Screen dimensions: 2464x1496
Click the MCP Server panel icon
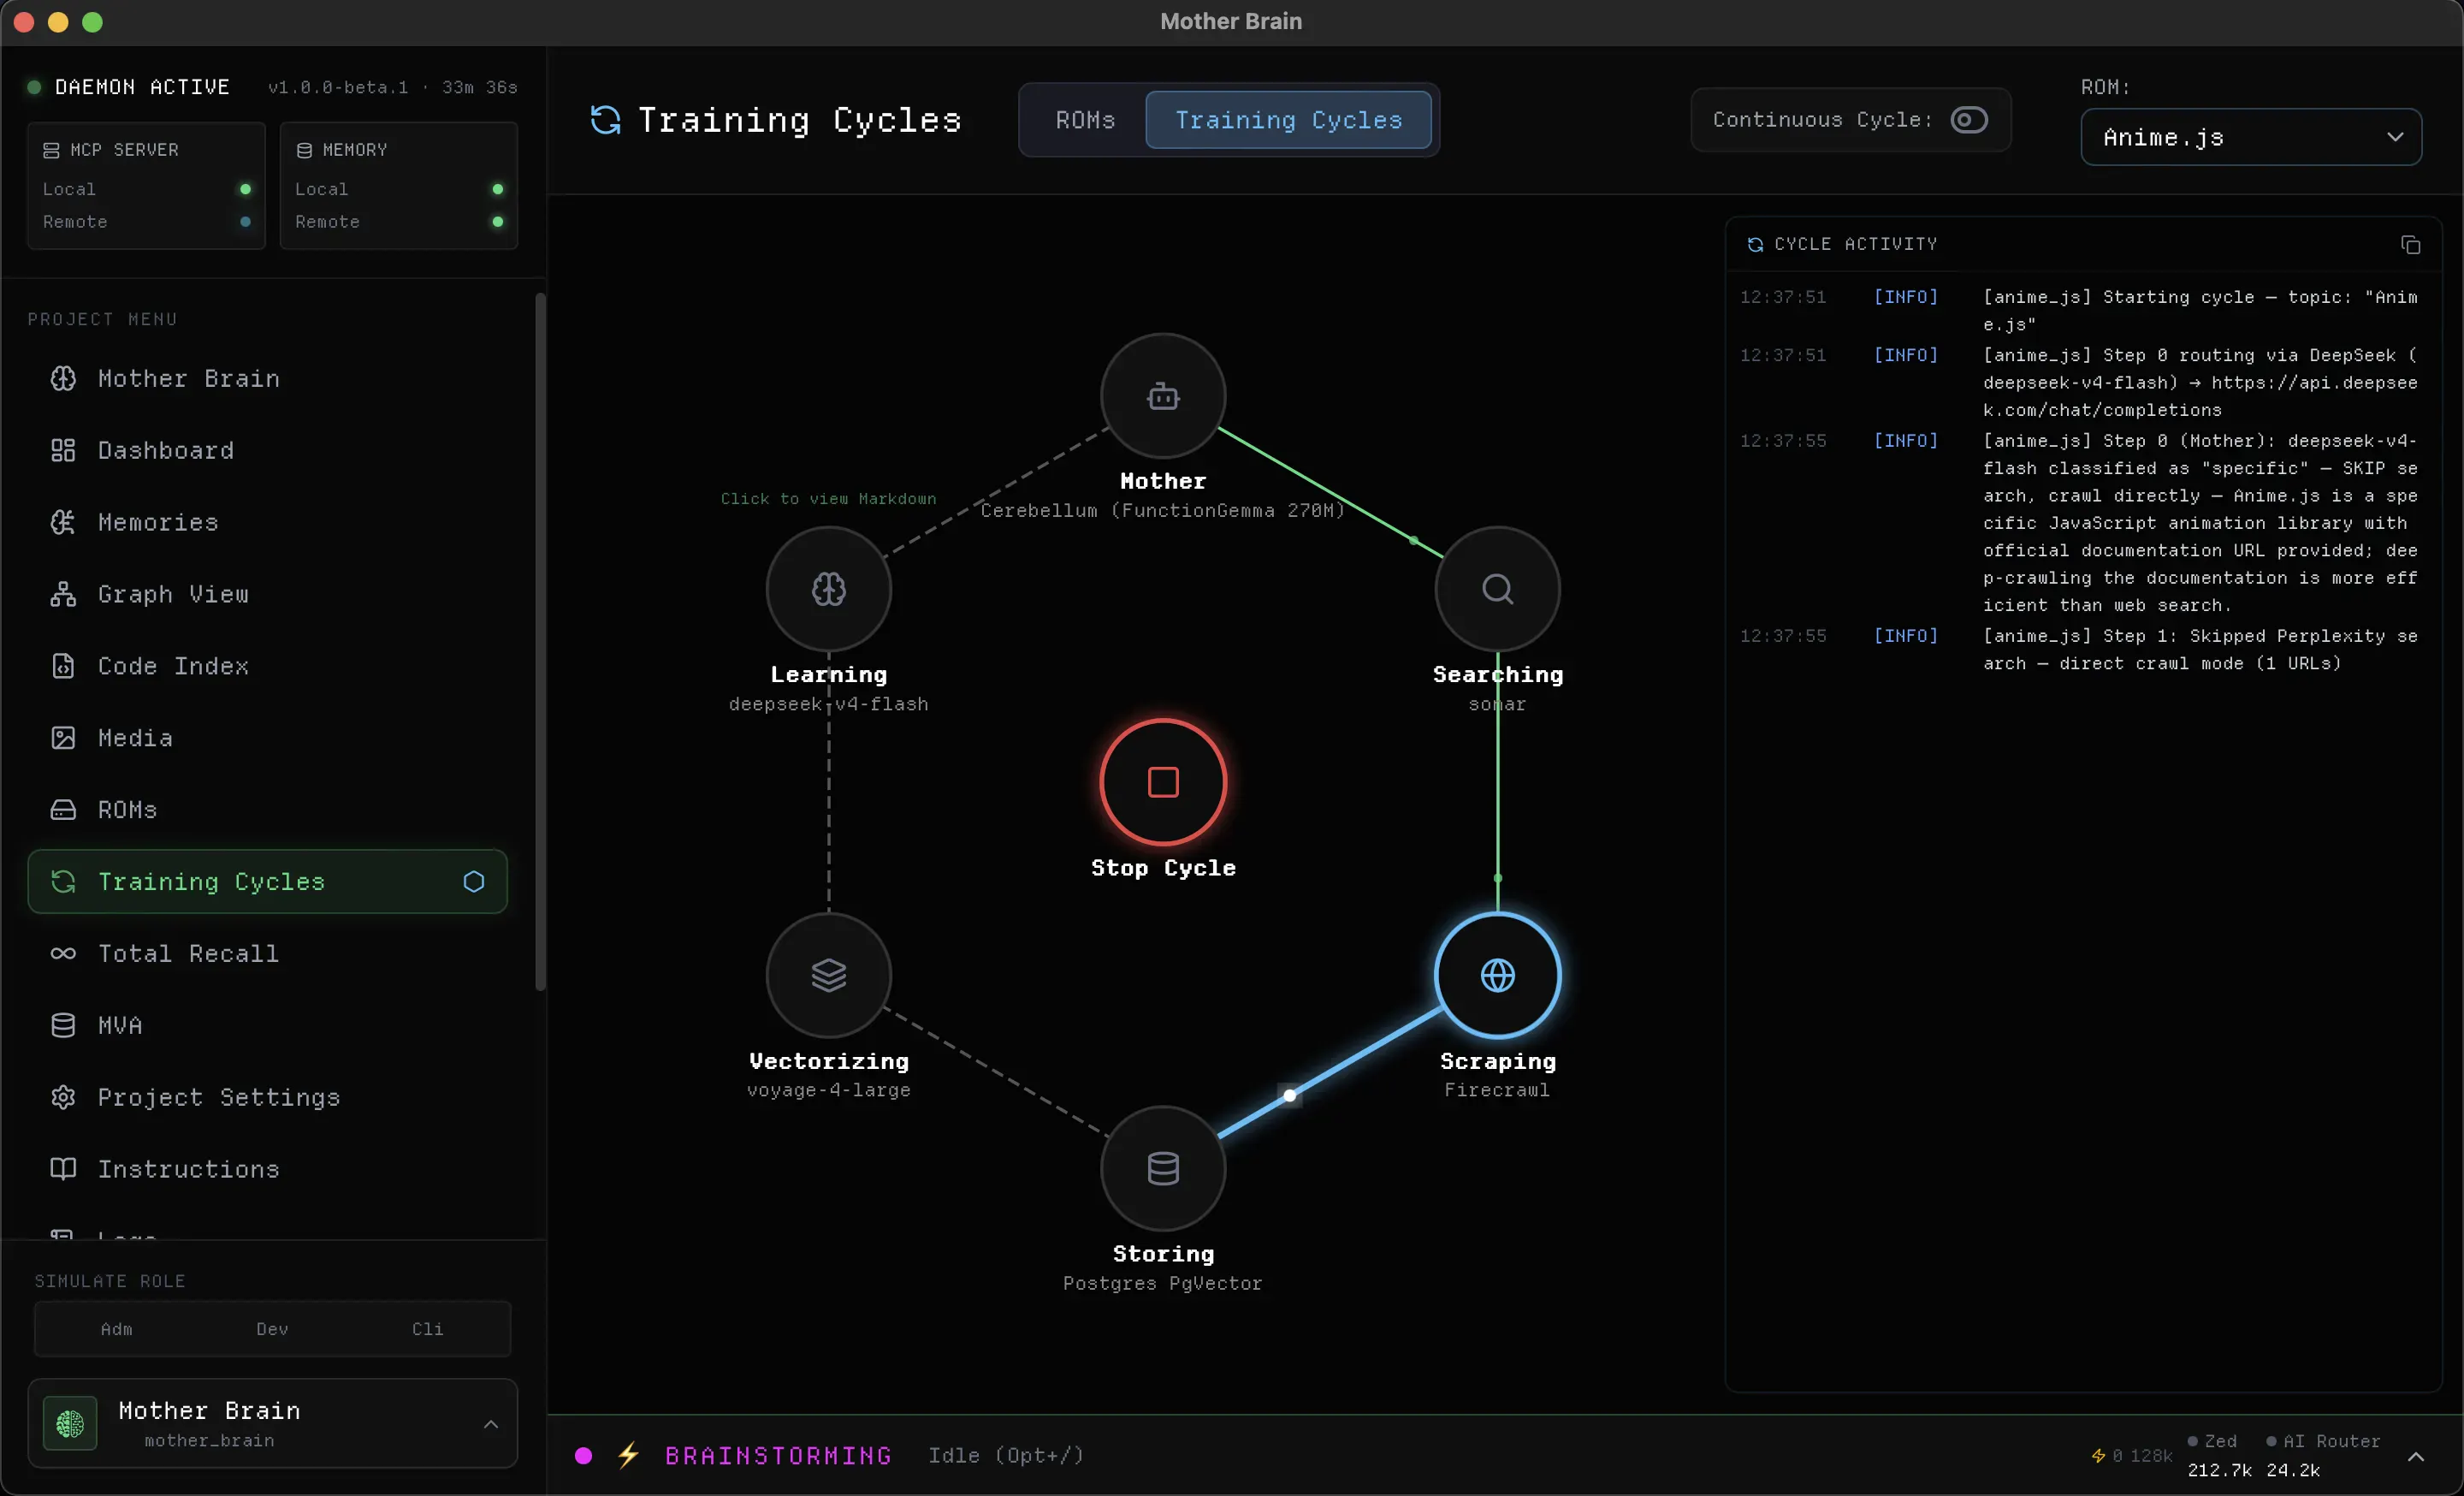(x=51, y=150)
